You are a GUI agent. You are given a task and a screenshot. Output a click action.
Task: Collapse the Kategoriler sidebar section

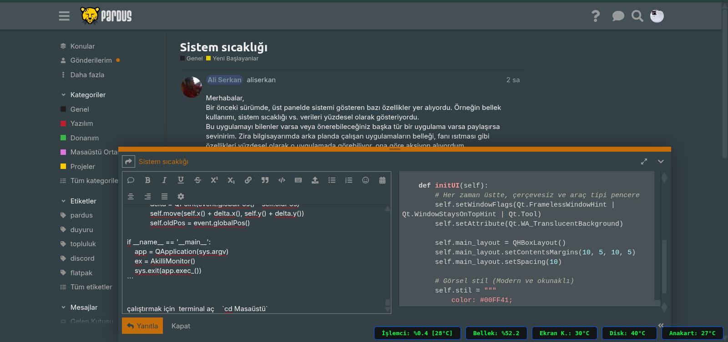point(63,95)
